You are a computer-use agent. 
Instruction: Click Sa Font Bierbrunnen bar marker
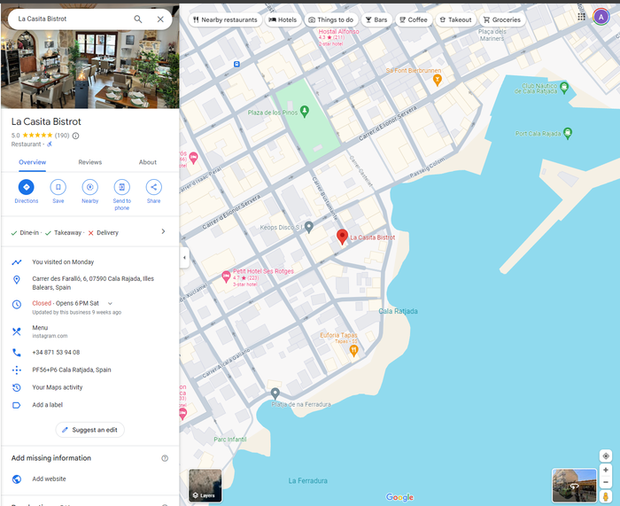(437, 80)
